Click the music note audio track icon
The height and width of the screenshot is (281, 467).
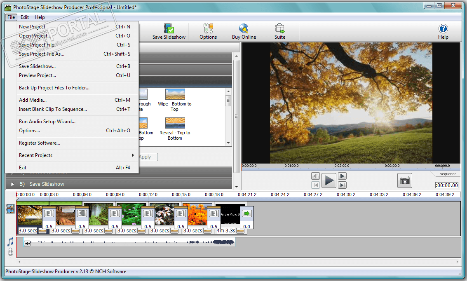pyautogui.click(x=10, y=242)
